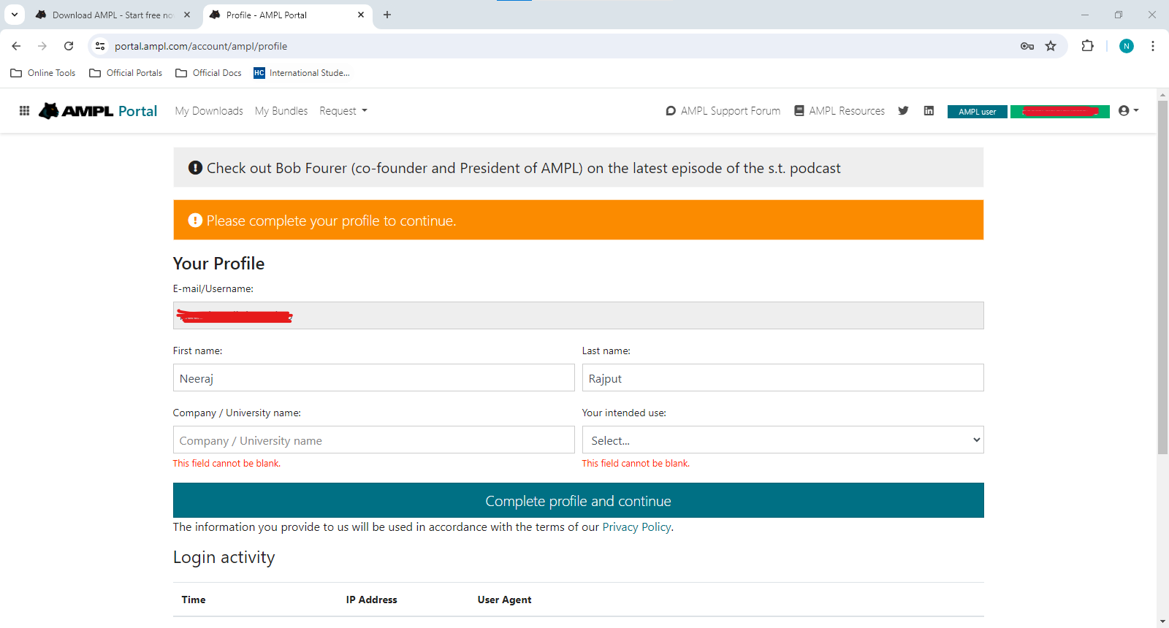Close the Download AMPL tab
1169x628 pixels.
point(187,15)
